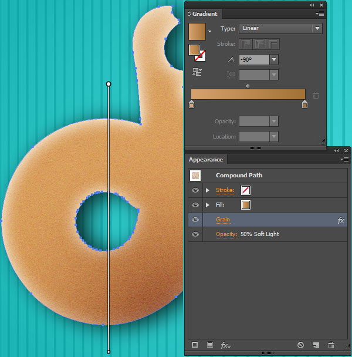Click Add New Stroke icon in Appearance panel
This screenshot has width=352, height=357.
(x=195, y=345)
